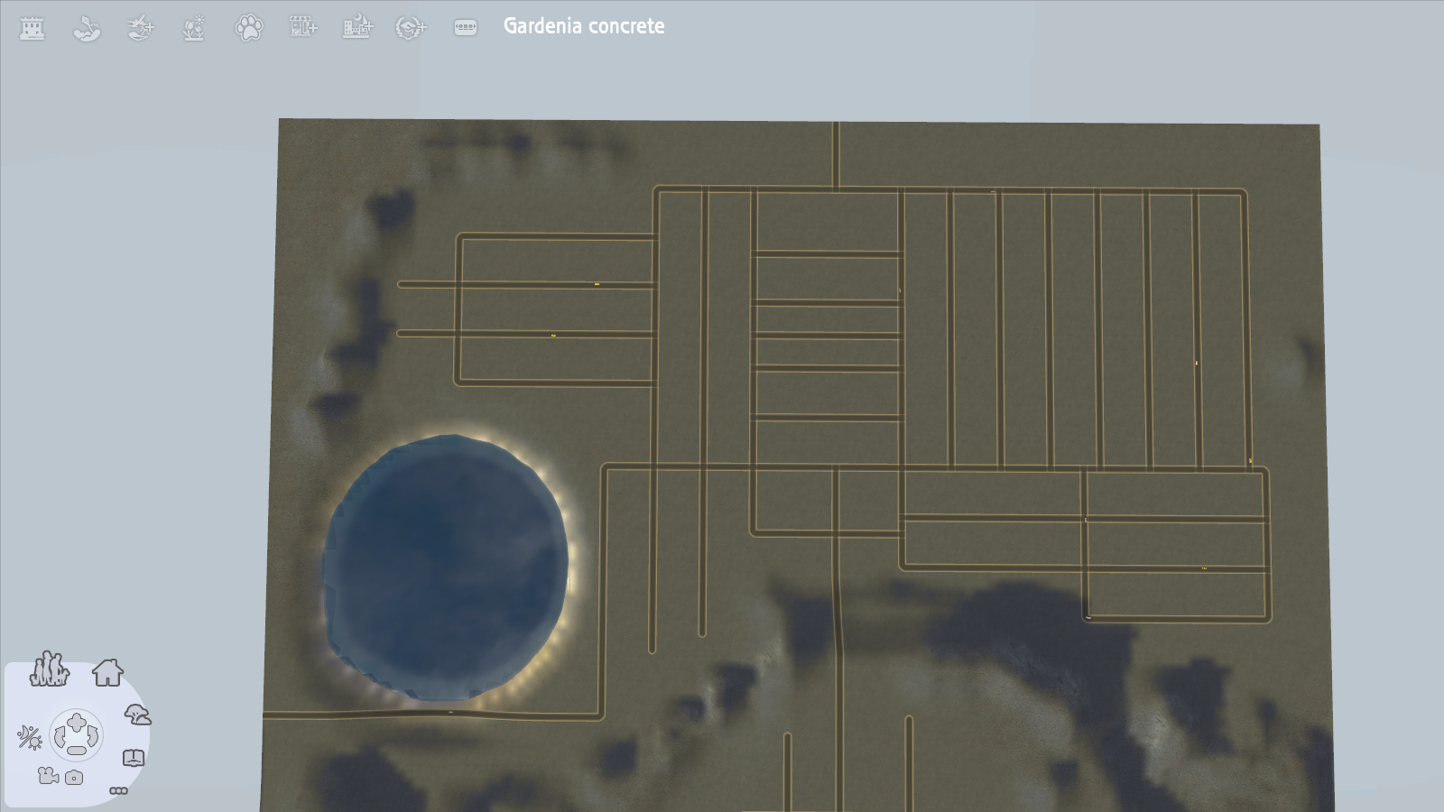Open the flowers vegetation category

(193, 27)
